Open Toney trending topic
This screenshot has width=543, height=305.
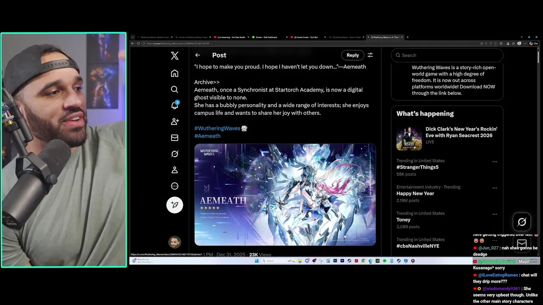[x=403, y=220]
